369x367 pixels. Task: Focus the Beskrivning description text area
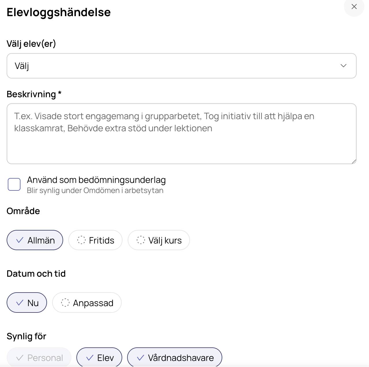182,134
